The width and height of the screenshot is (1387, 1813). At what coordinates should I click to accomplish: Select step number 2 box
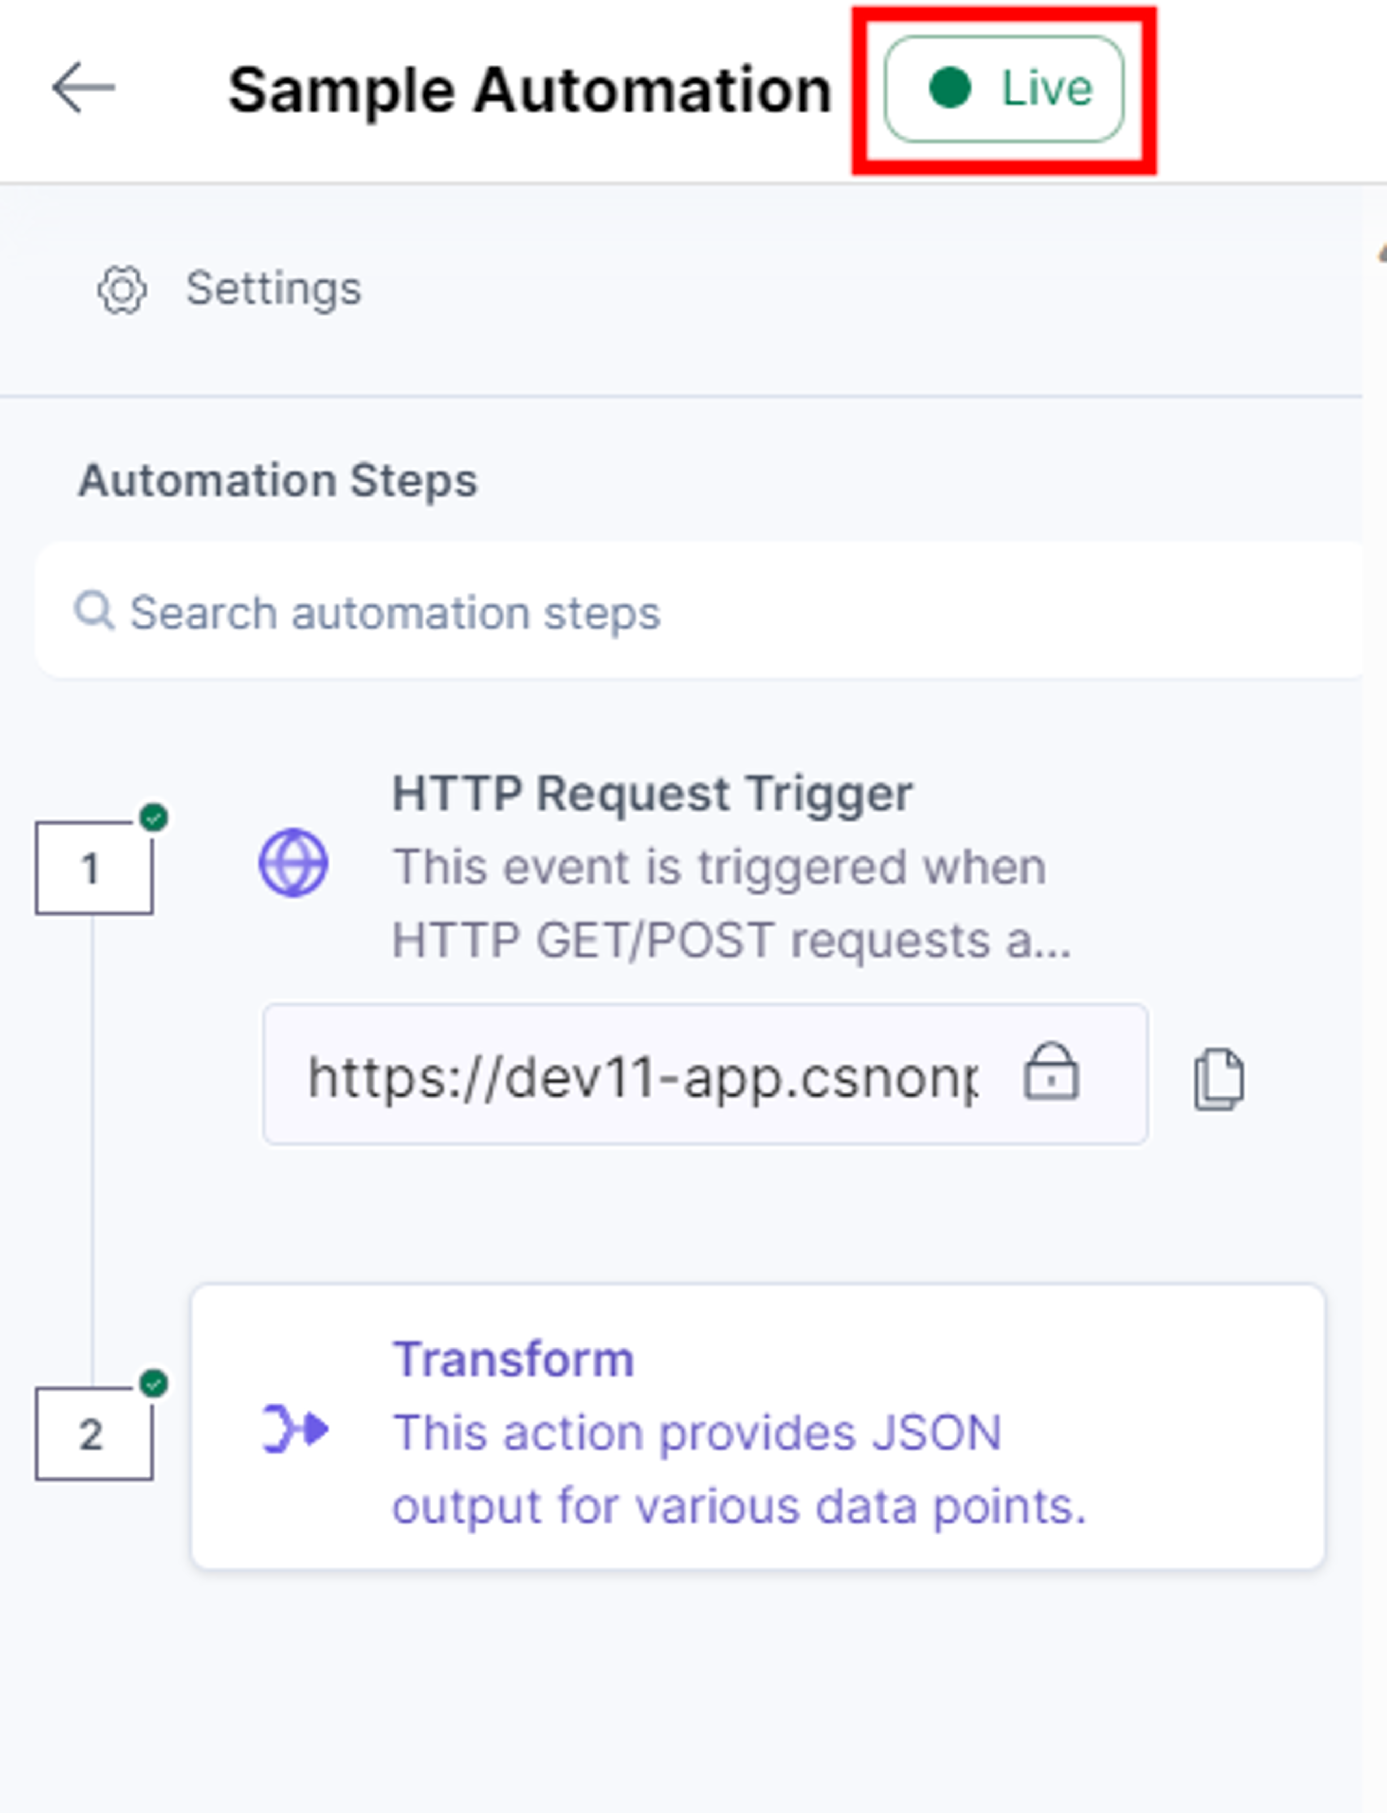point(94,1434)
